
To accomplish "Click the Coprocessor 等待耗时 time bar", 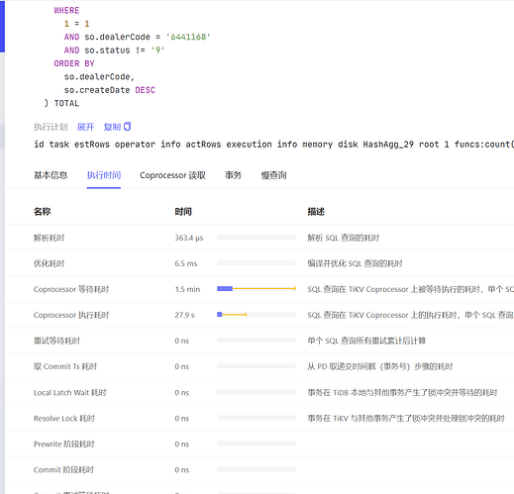I will (x=257, y=289).
